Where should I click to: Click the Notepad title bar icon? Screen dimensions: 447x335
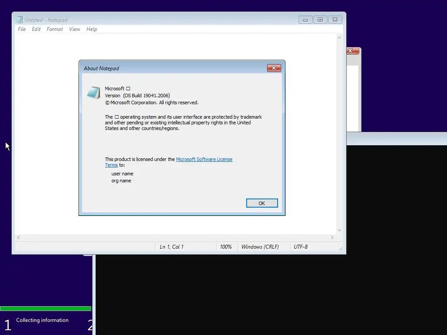pos(19,20)
